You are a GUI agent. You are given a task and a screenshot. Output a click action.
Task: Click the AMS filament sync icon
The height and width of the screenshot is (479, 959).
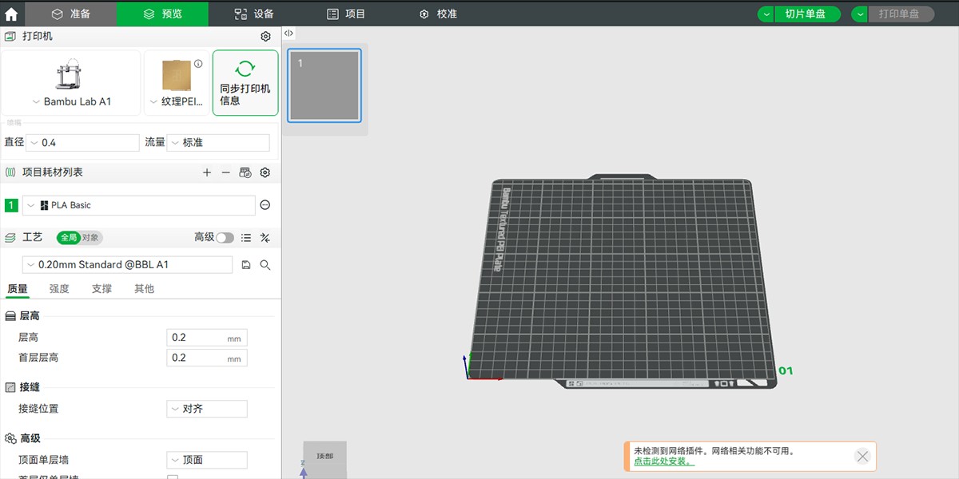(245, 172)
